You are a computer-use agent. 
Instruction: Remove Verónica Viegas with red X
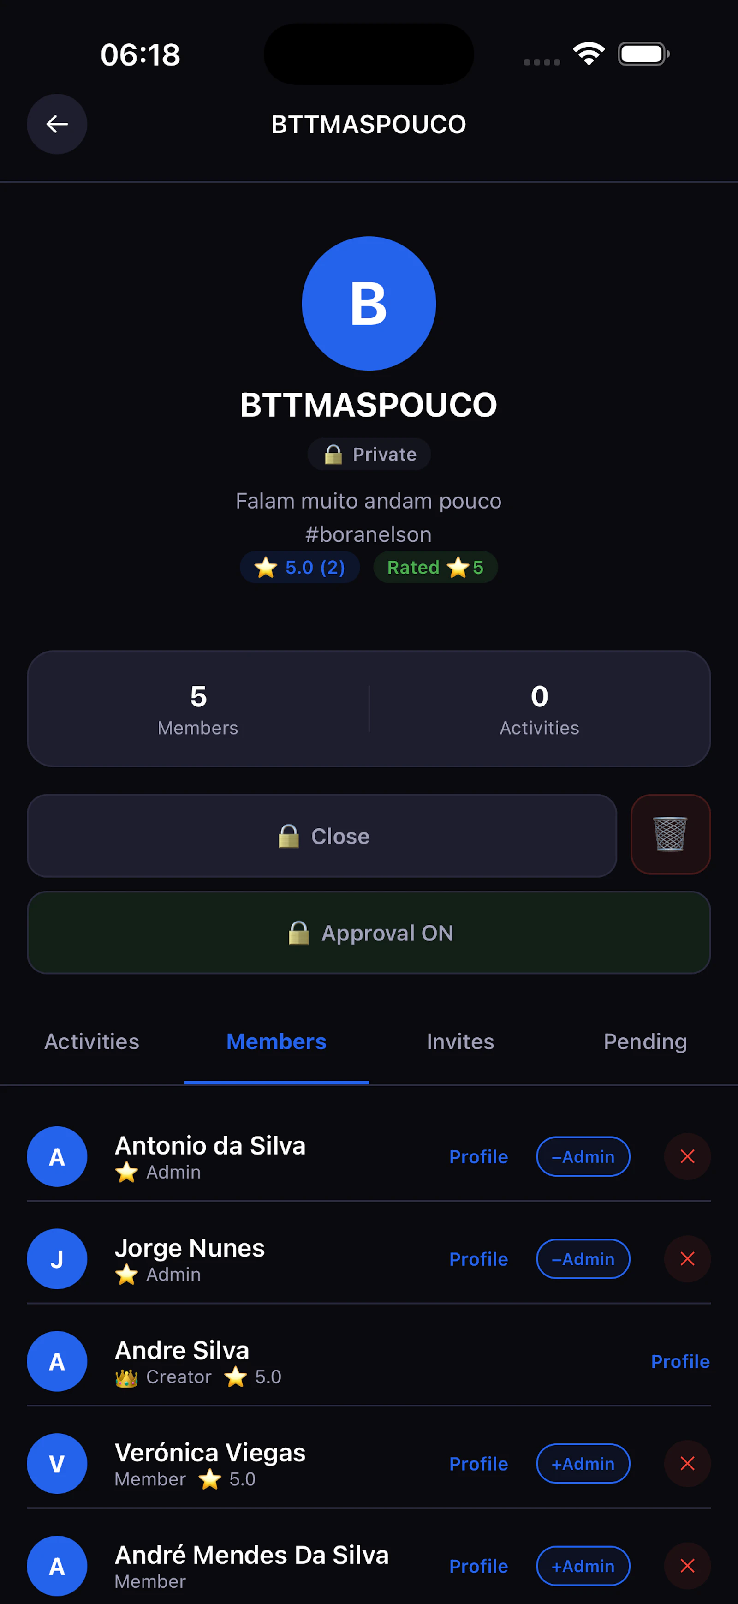click(x=687, y=1463)
